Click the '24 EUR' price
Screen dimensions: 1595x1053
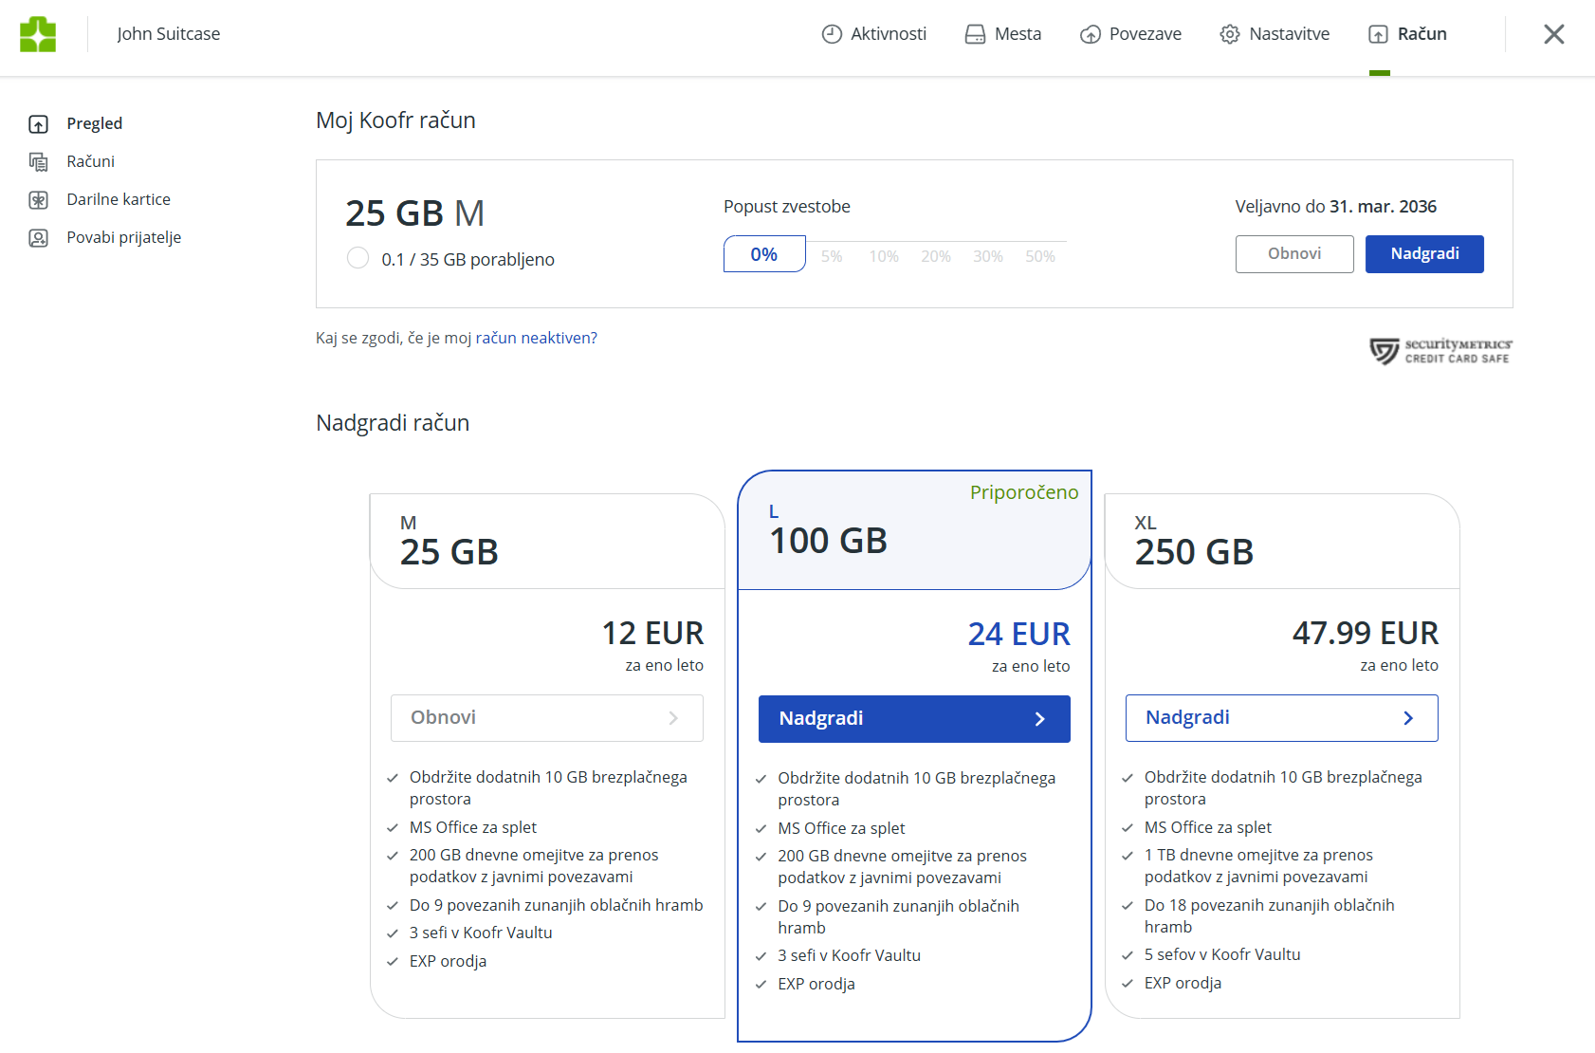tap(1018, 634)
